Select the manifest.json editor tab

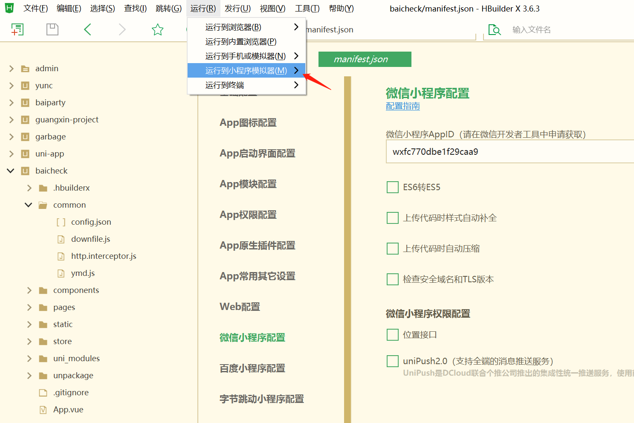(x=365, y=59)
